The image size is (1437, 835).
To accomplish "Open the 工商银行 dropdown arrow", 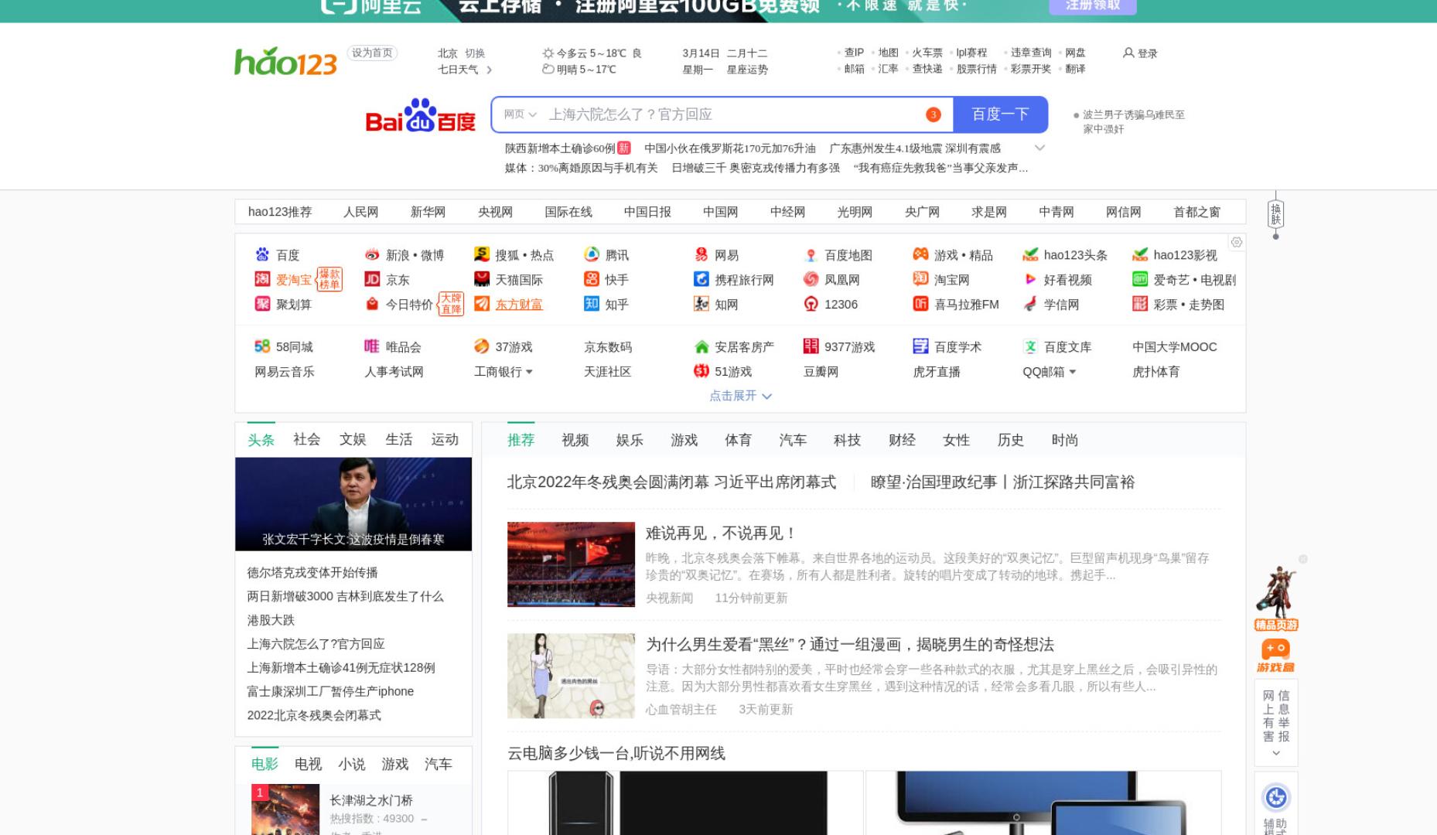I will point(529,372).
